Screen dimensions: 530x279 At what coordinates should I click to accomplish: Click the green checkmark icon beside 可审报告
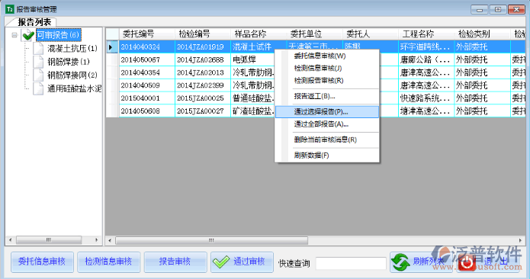28,35
